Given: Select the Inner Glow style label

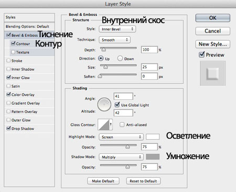Looking at the screenshot, I should pos(20,77).
